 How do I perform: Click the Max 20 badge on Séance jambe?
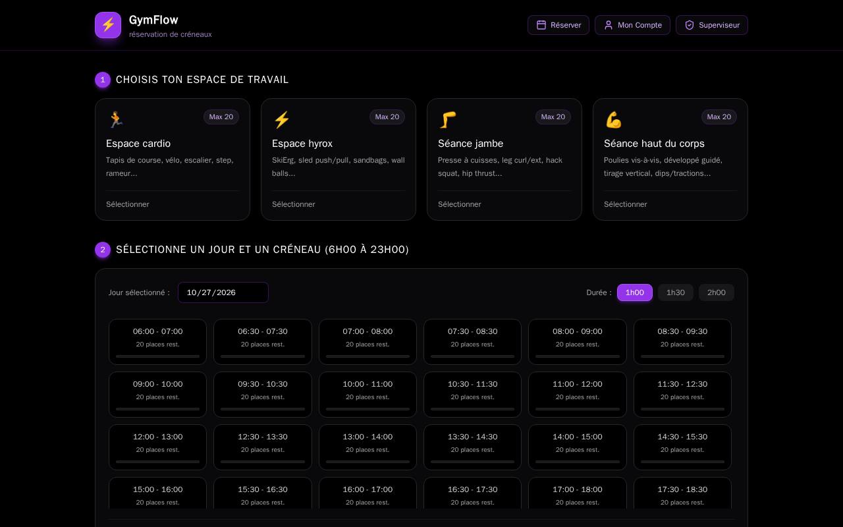[x=553, y=117]
